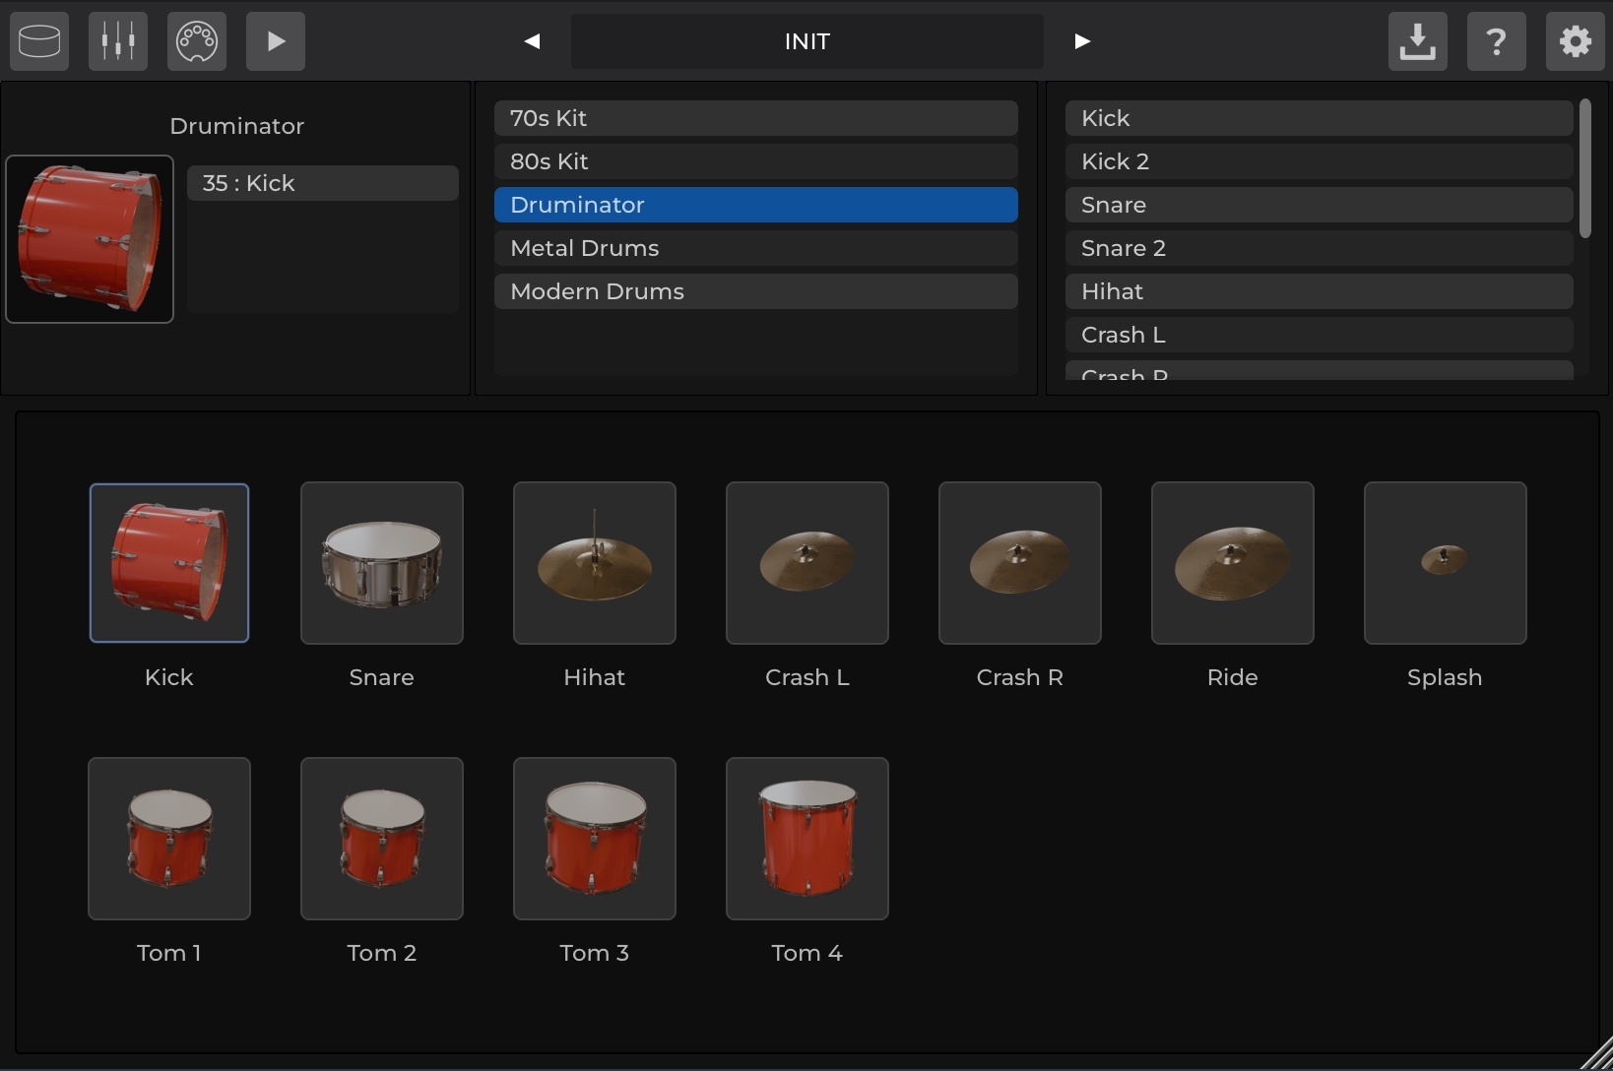1613x1071 pixels.
Task: Click the kick drum preview image
Action: pos(89,239)
